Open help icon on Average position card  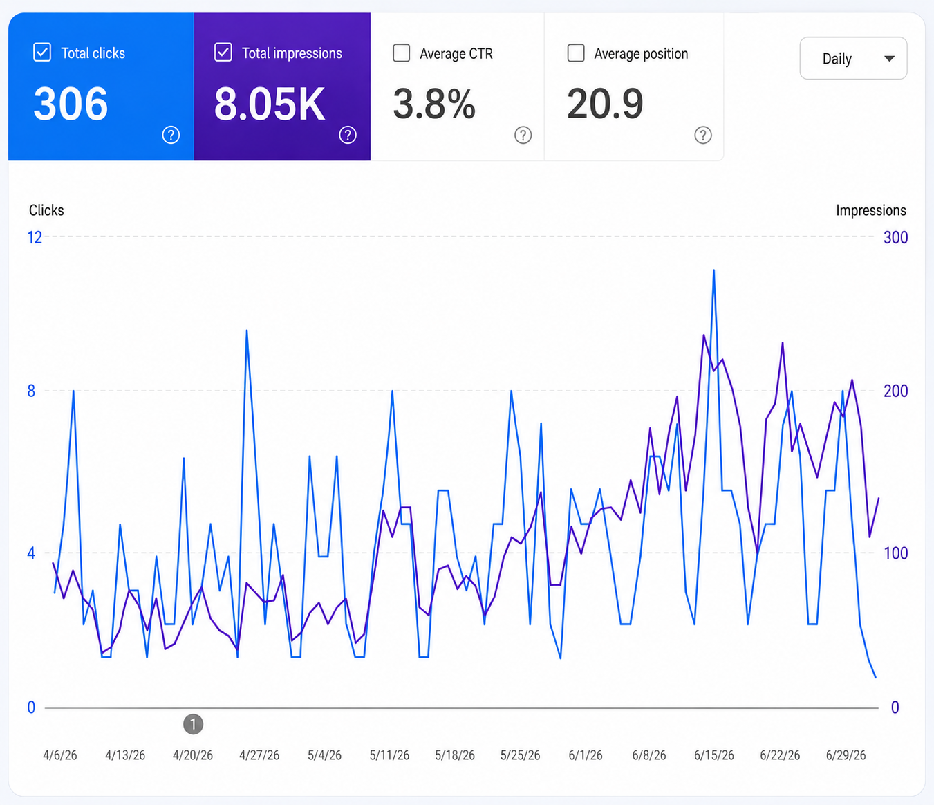tap(703, 135)
